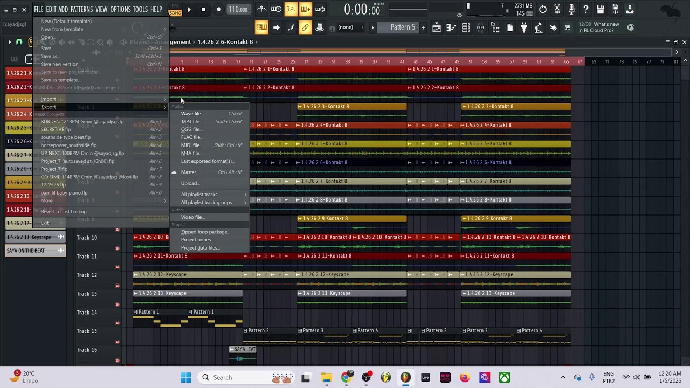Expand All playlist track groups submenu
The image size is (690, 388).
209,203
